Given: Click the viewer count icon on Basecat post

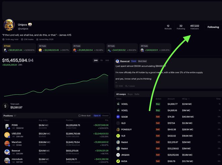Looking at the screenshot, I should pyautogui.click(x=126, y=86).
